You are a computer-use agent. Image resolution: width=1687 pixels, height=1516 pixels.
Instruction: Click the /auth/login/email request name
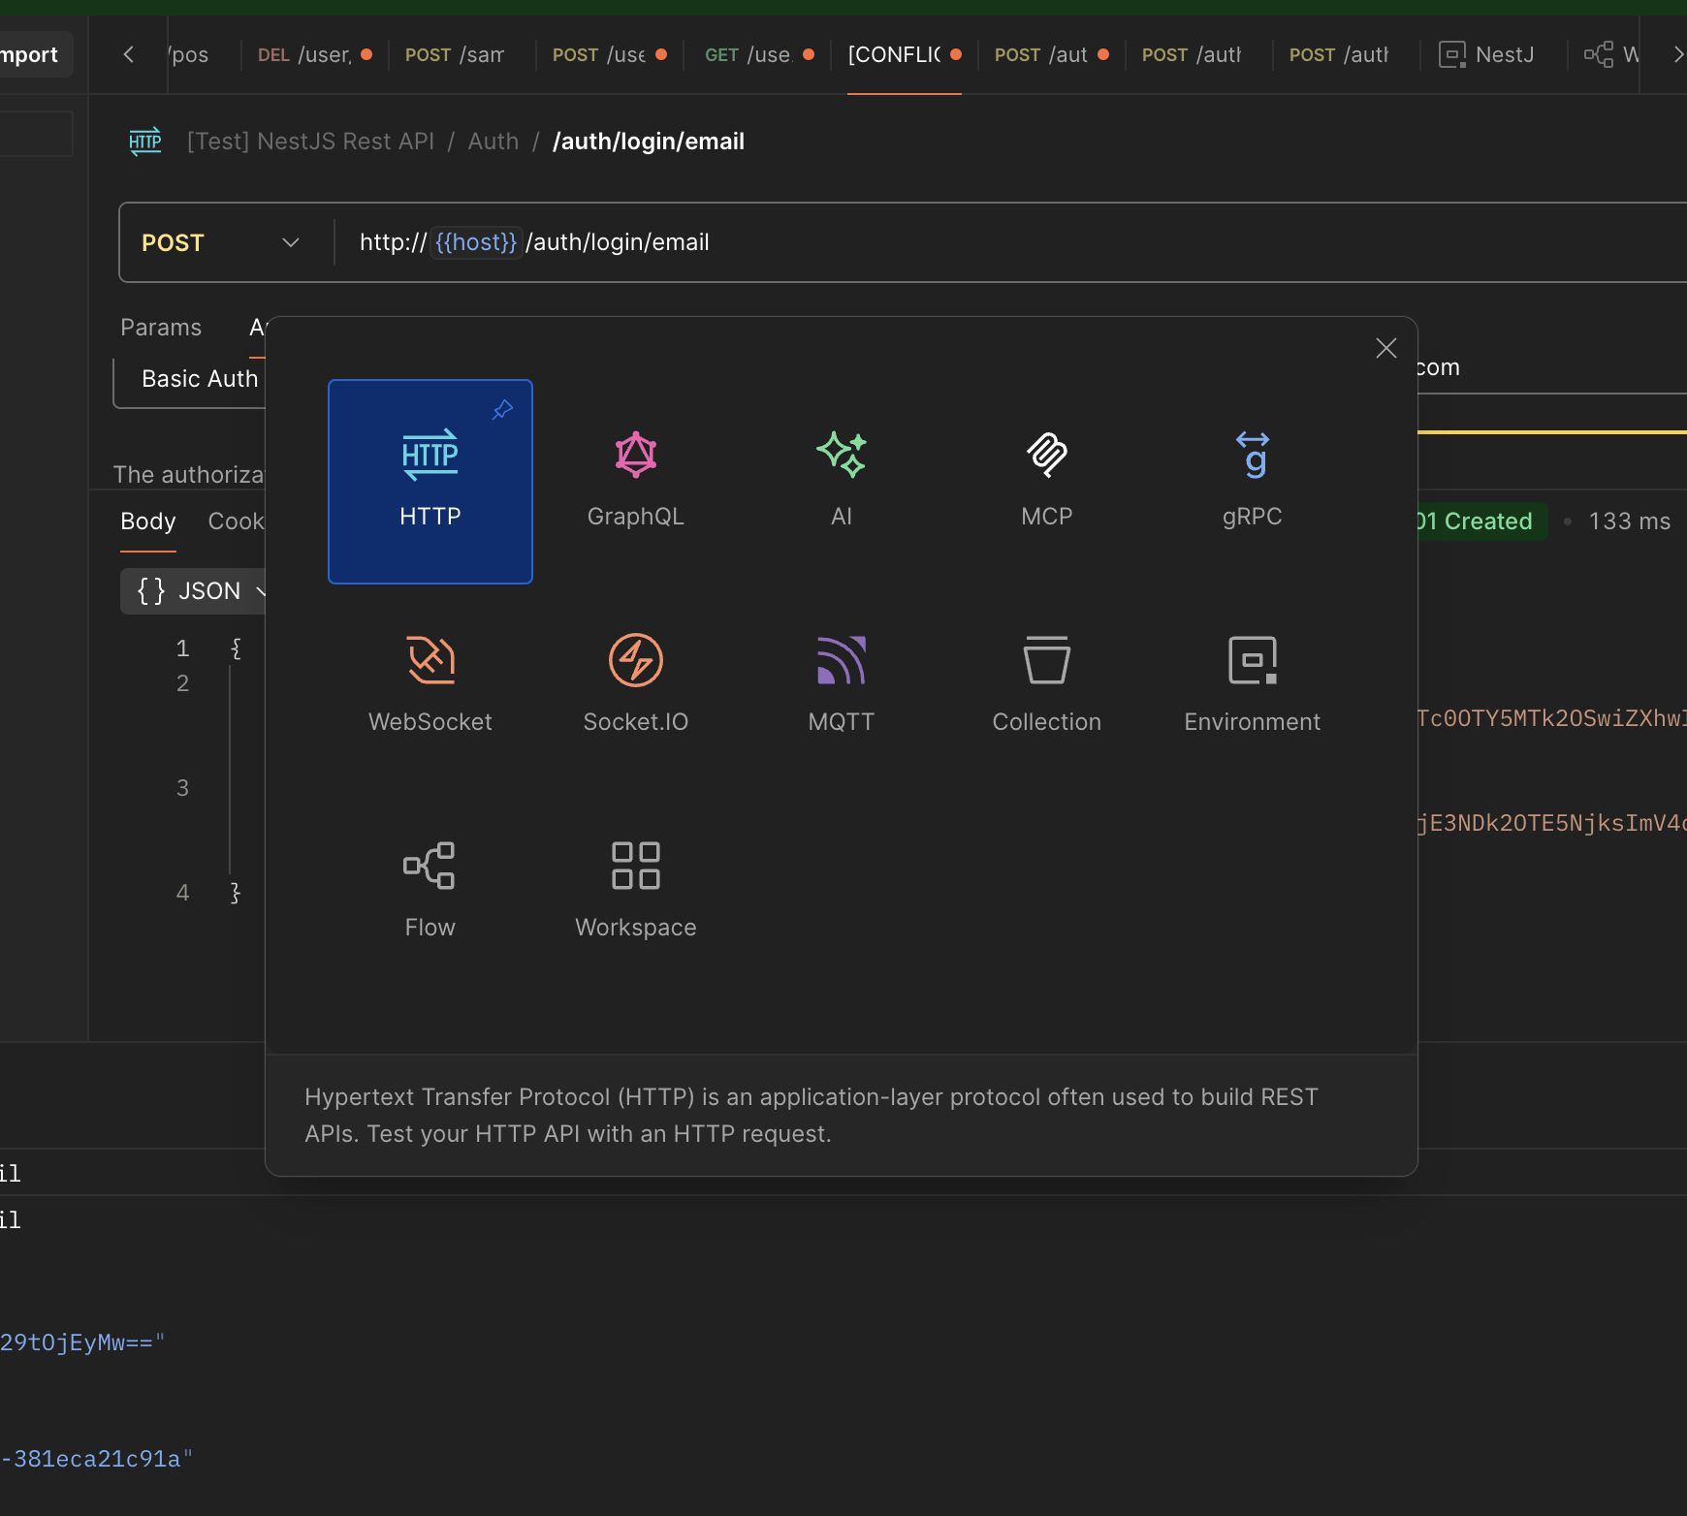coord(649,142)
